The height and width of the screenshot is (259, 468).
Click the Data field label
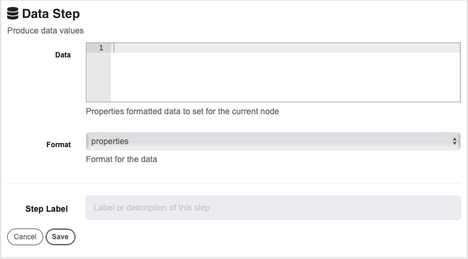63,55
